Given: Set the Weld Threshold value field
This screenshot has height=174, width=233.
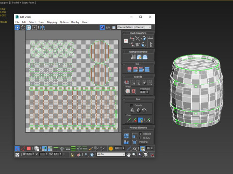Looking at the screenshot, I should click(143, 92).
